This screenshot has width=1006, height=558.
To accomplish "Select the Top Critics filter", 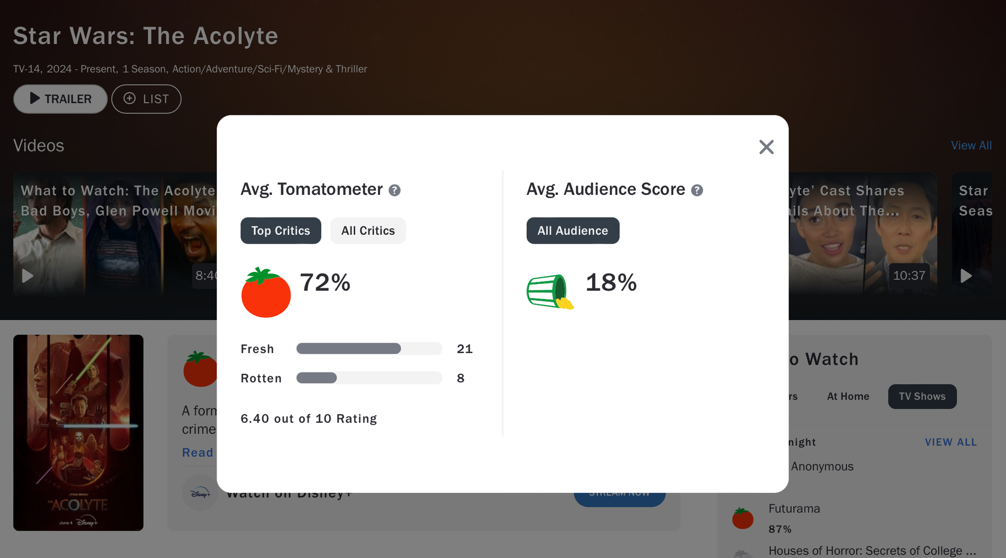I will pyautogui.click(x=281, y=231).
